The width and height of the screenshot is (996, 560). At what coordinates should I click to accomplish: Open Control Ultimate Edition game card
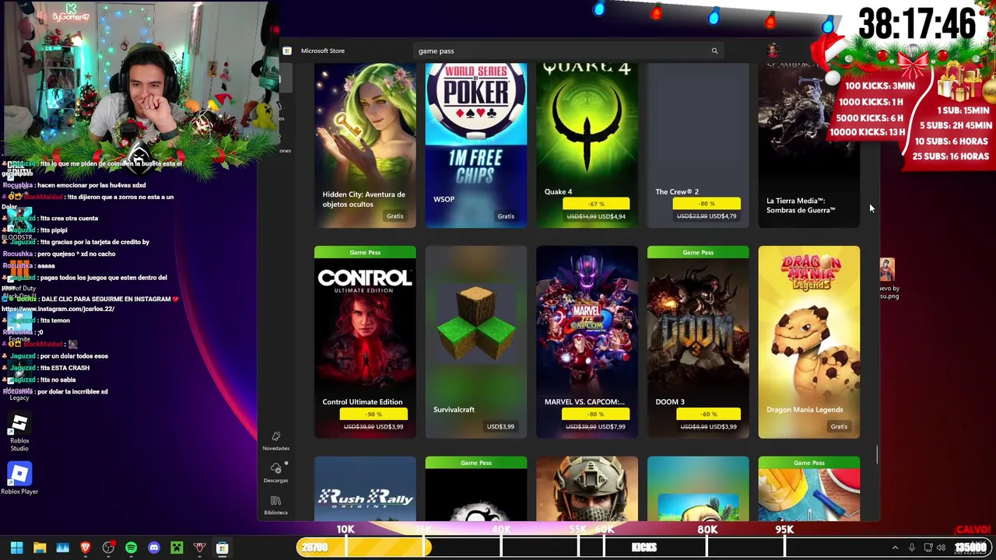tap(365, 342)
